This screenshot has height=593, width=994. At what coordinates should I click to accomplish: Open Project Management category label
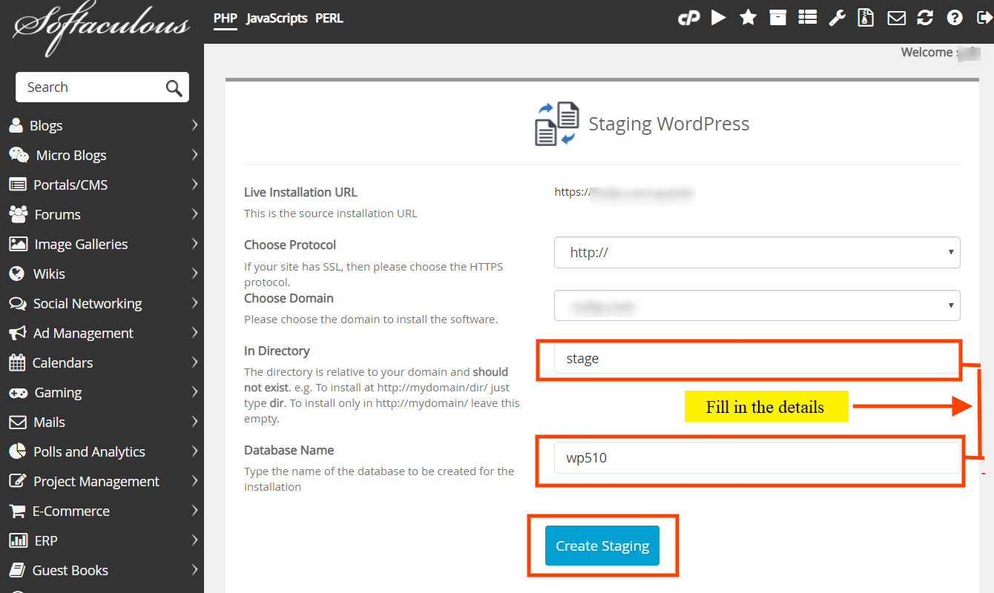(x=96, y=481)
